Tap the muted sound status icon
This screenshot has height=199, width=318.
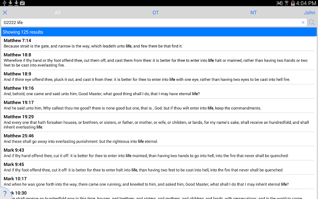[280, 3]
